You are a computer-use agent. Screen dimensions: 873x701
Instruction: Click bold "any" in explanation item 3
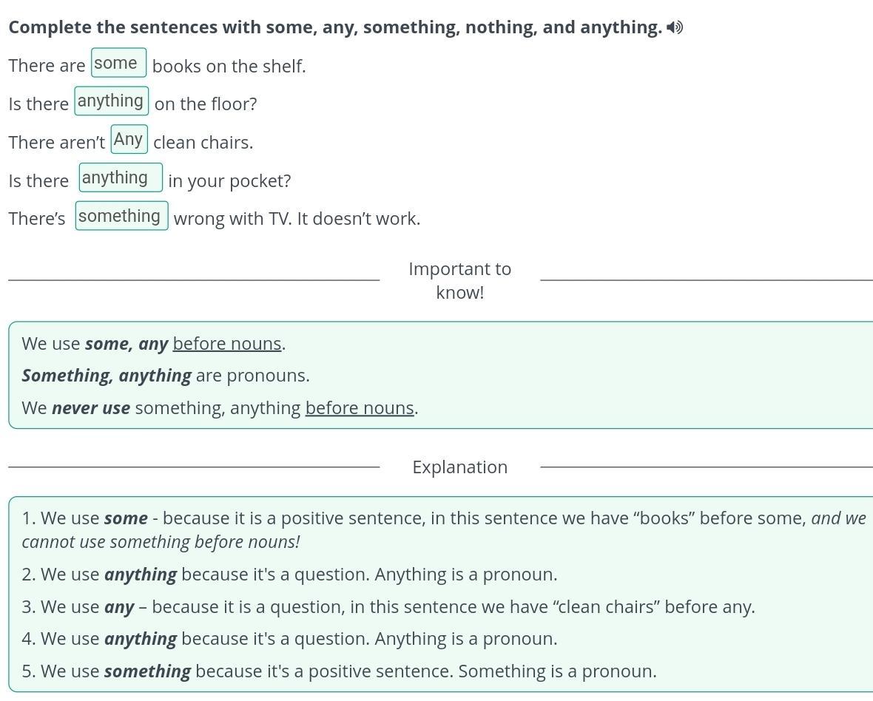point(119,607)
